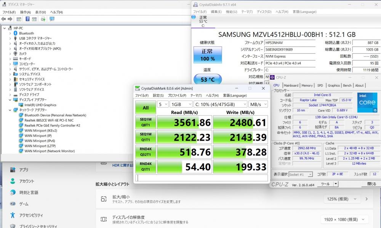381x228 pixels.
Task: Expand the Bluetooth device category
Action: coord(10,33)
